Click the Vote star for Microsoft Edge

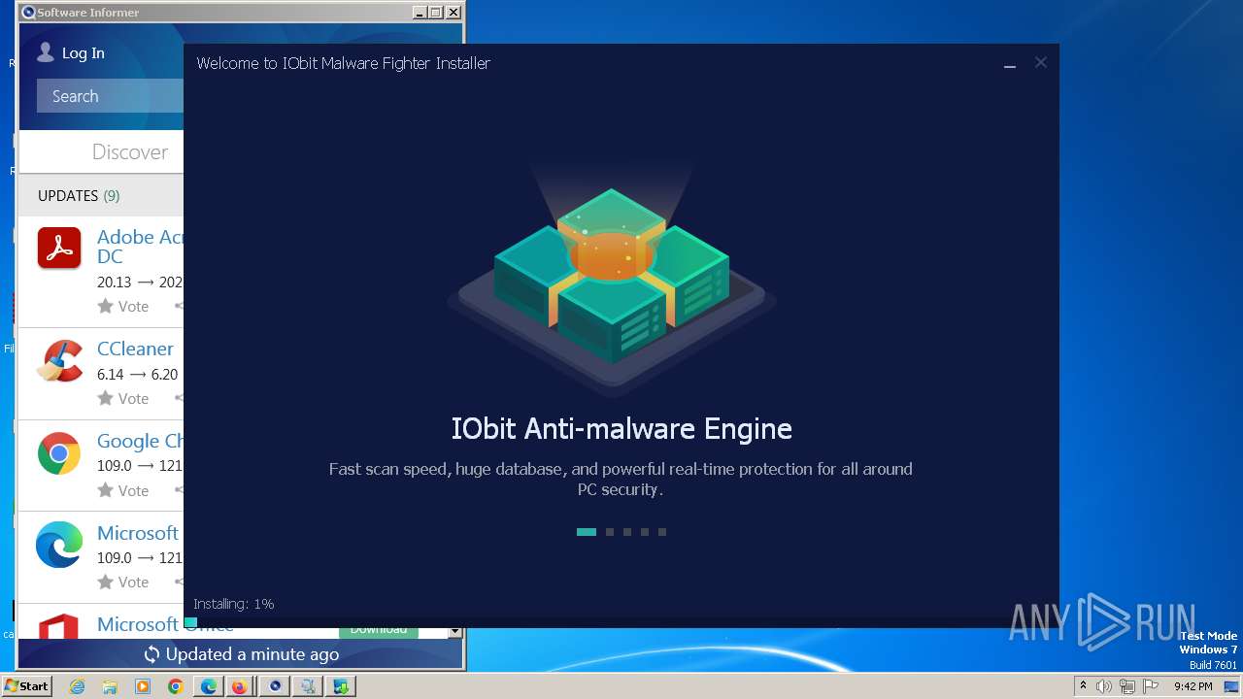pos(105,582)
